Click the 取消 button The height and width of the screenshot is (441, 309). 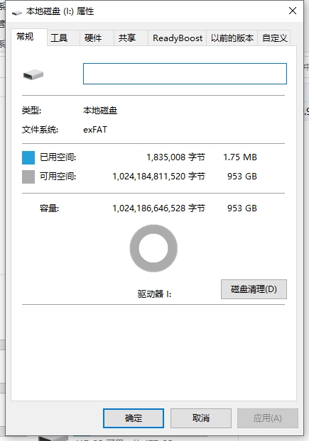click(x=201, y=418)
